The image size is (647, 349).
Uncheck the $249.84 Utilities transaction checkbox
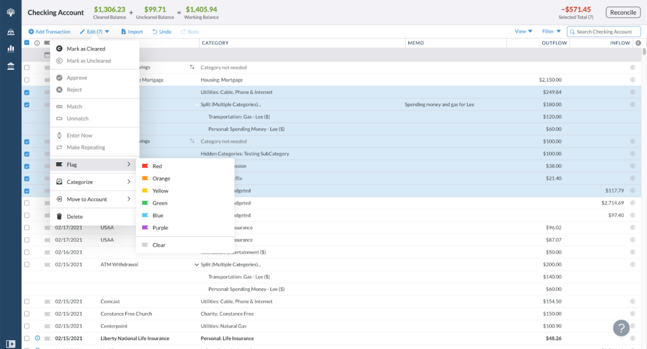pos(27,92)
